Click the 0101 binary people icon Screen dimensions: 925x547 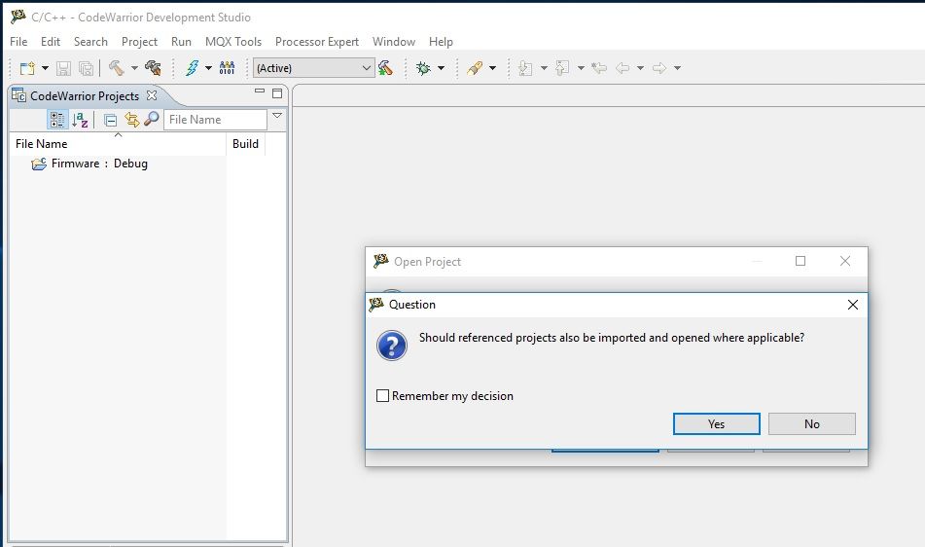click(x=228, y=68)
